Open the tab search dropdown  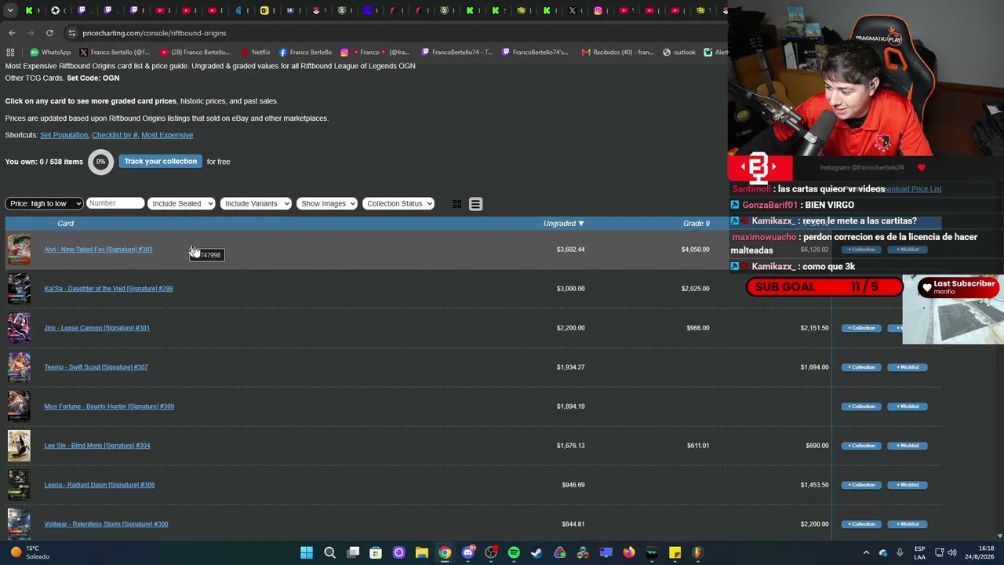pos(10,10)
